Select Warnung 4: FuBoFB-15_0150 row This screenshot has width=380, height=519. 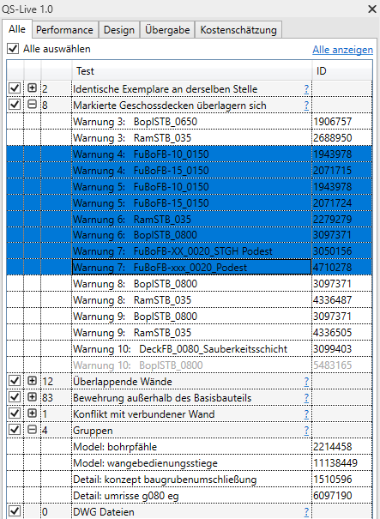[x=190, y=170]
